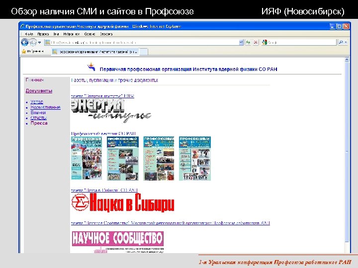This screenshot has height=268, width=358.
Task: Minimize the Internet Explorer window
Action: 333,26
